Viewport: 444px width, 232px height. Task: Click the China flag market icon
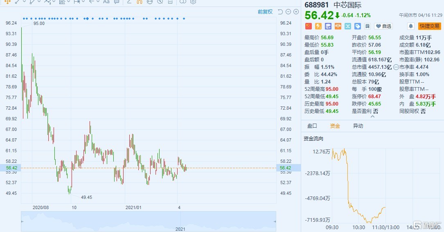pyautogui.click(x=309, y=26)
